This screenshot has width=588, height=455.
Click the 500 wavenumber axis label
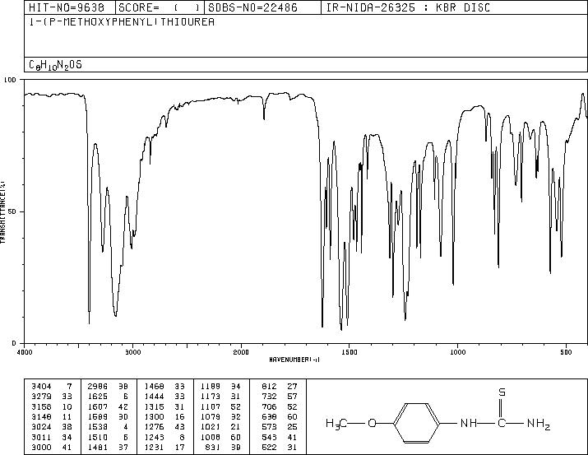(566, 352)
